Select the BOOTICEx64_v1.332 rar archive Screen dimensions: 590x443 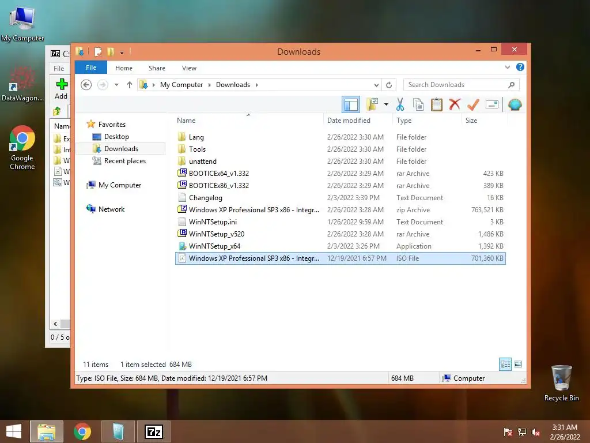tap(341, 173)
